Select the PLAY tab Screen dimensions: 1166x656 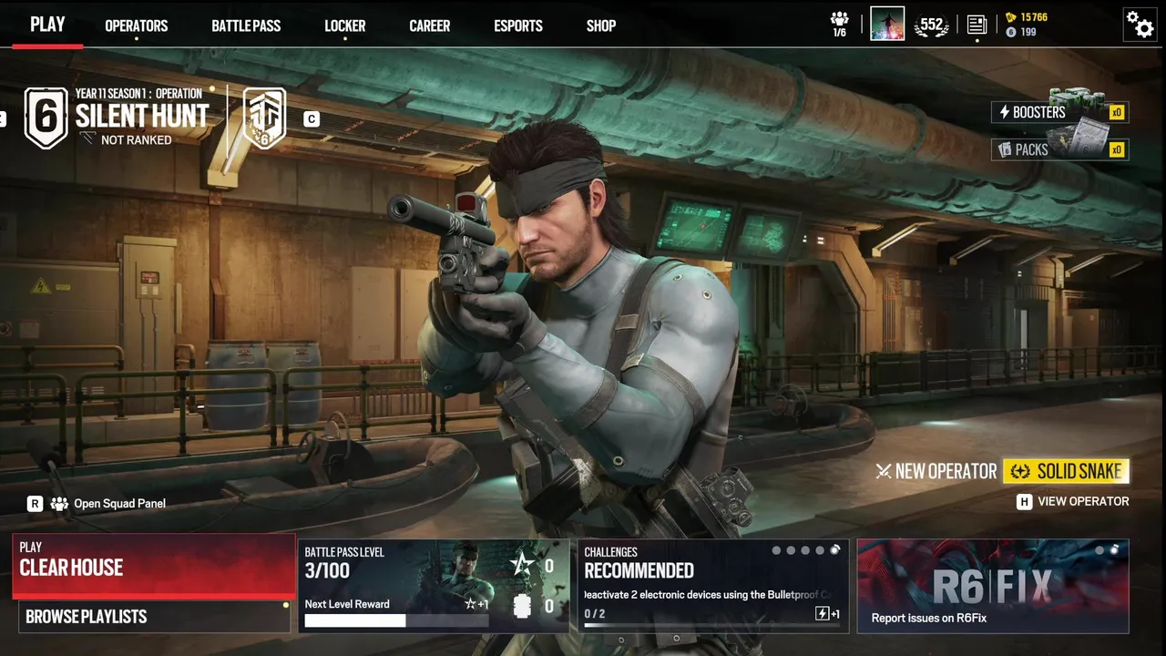47,25
